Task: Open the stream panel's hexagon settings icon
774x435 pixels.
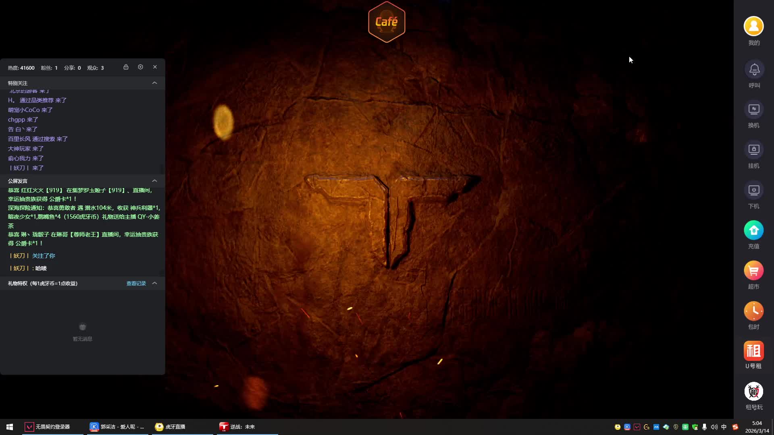Action: 140,67
